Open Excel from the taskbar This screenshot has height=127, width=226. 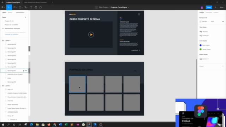coord(66,125)
